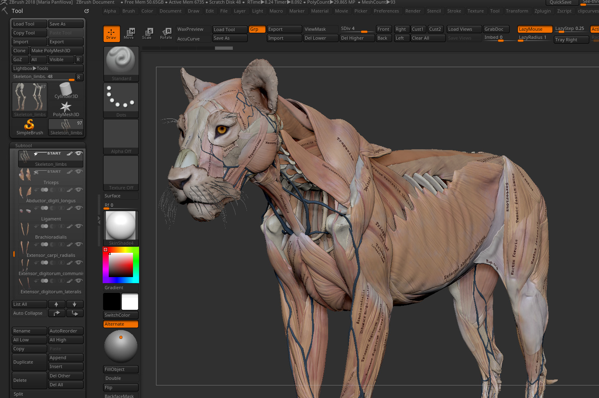Toggle polypaint brush icon on Triceps subtool
Image resolution: width=599 pixels, height=398 pixels.
pos(70,171)
